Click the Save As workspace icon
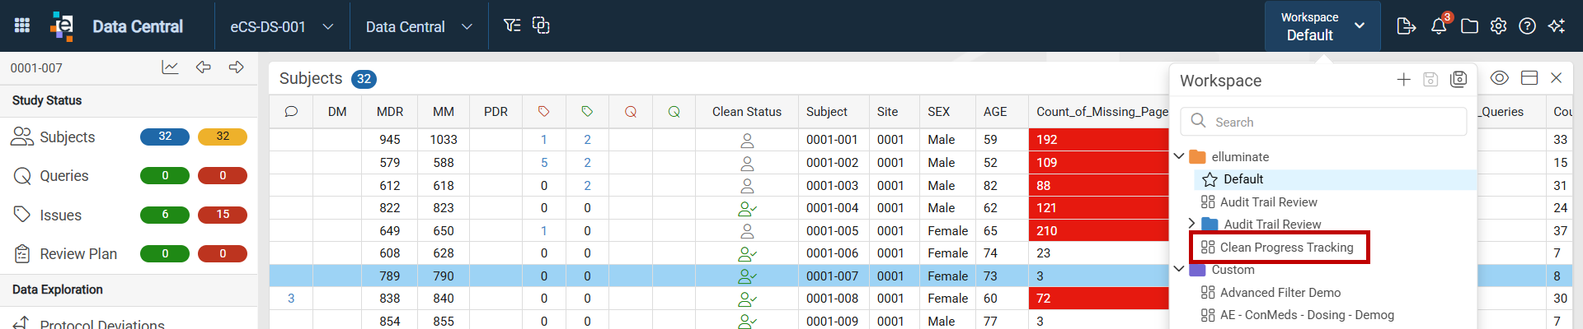This screenshot has width=1583, height=329. pos(1459,79)
